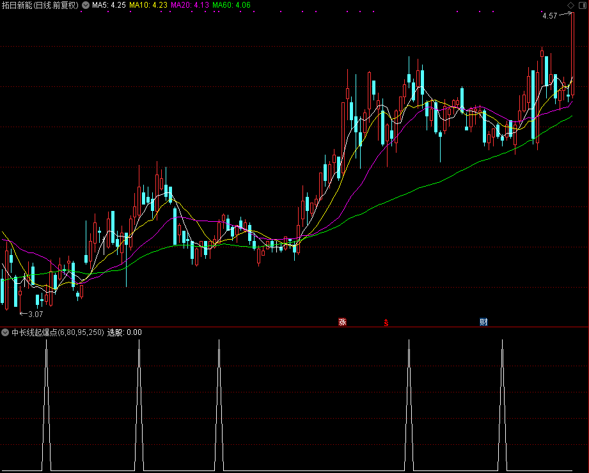Screen dimensions: 589x473
Task: Click the 3.07 low price label
Action: coord(35,314)
